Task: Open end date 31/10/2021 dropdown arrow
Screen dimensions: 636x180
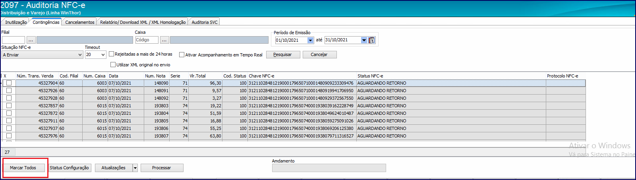Action: [x=364, y=40]
